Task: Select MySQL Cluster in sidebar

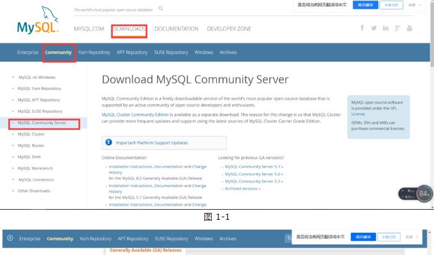Action: [x=31, y=134]
